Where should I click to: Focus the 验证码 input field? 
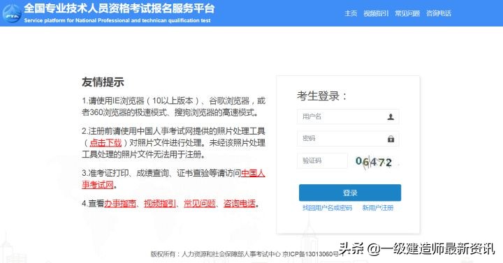click(322, 160)
